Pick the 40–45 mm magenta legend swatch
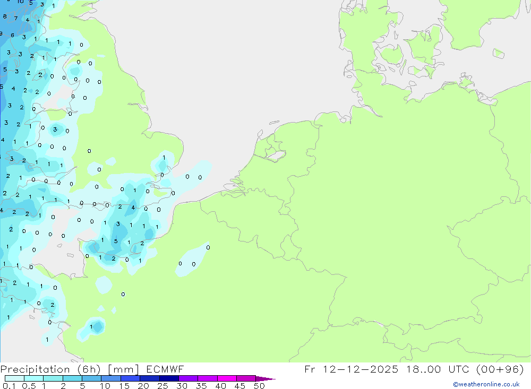 227,378
